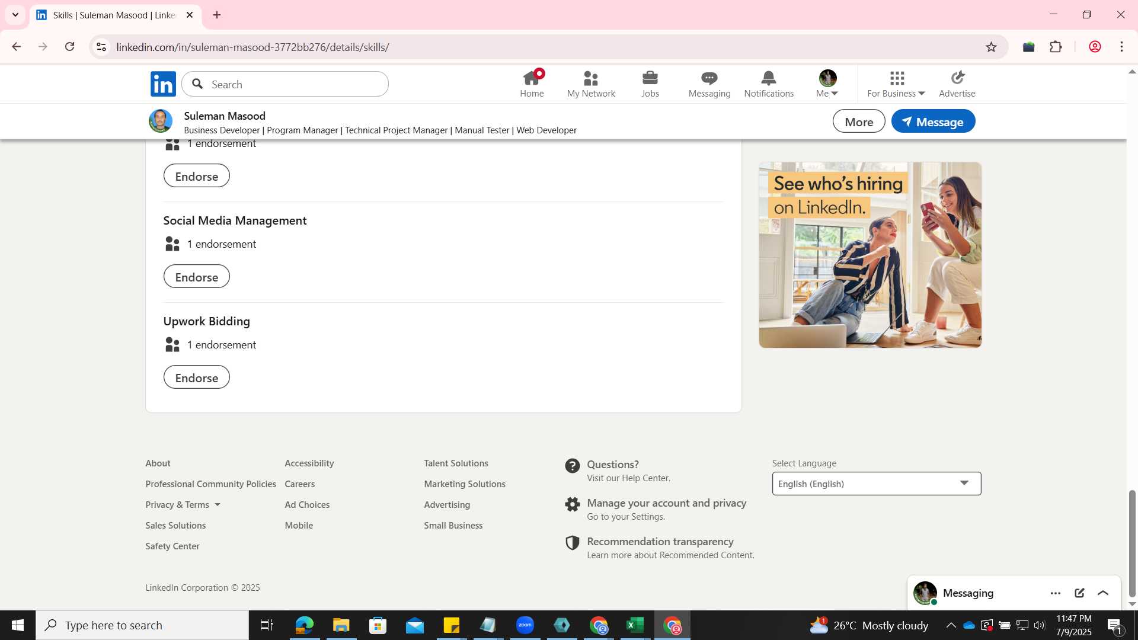Open messaging overlay options ellipsis

coord(1055,593)
